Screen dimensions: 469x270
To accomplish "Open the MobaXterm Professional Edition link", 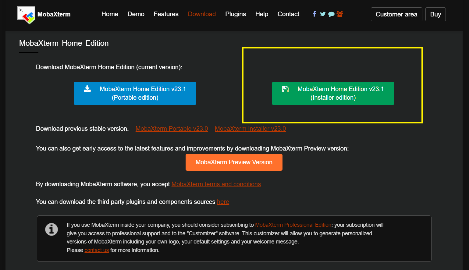I will pos(293,225).
